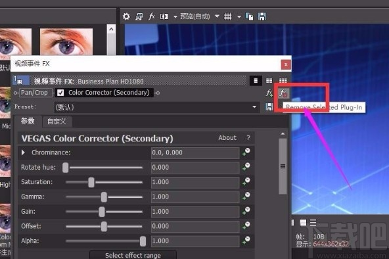389x259 pixels.
Task: Click the plug-in parameters vertical scrollbar
Action: 283,166
